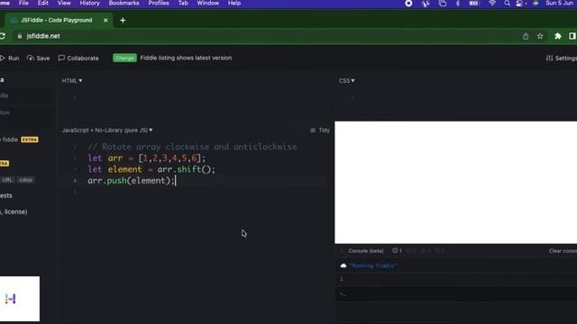Open the Bookmarks menu
577x324 pixels.
click(124, 4)
